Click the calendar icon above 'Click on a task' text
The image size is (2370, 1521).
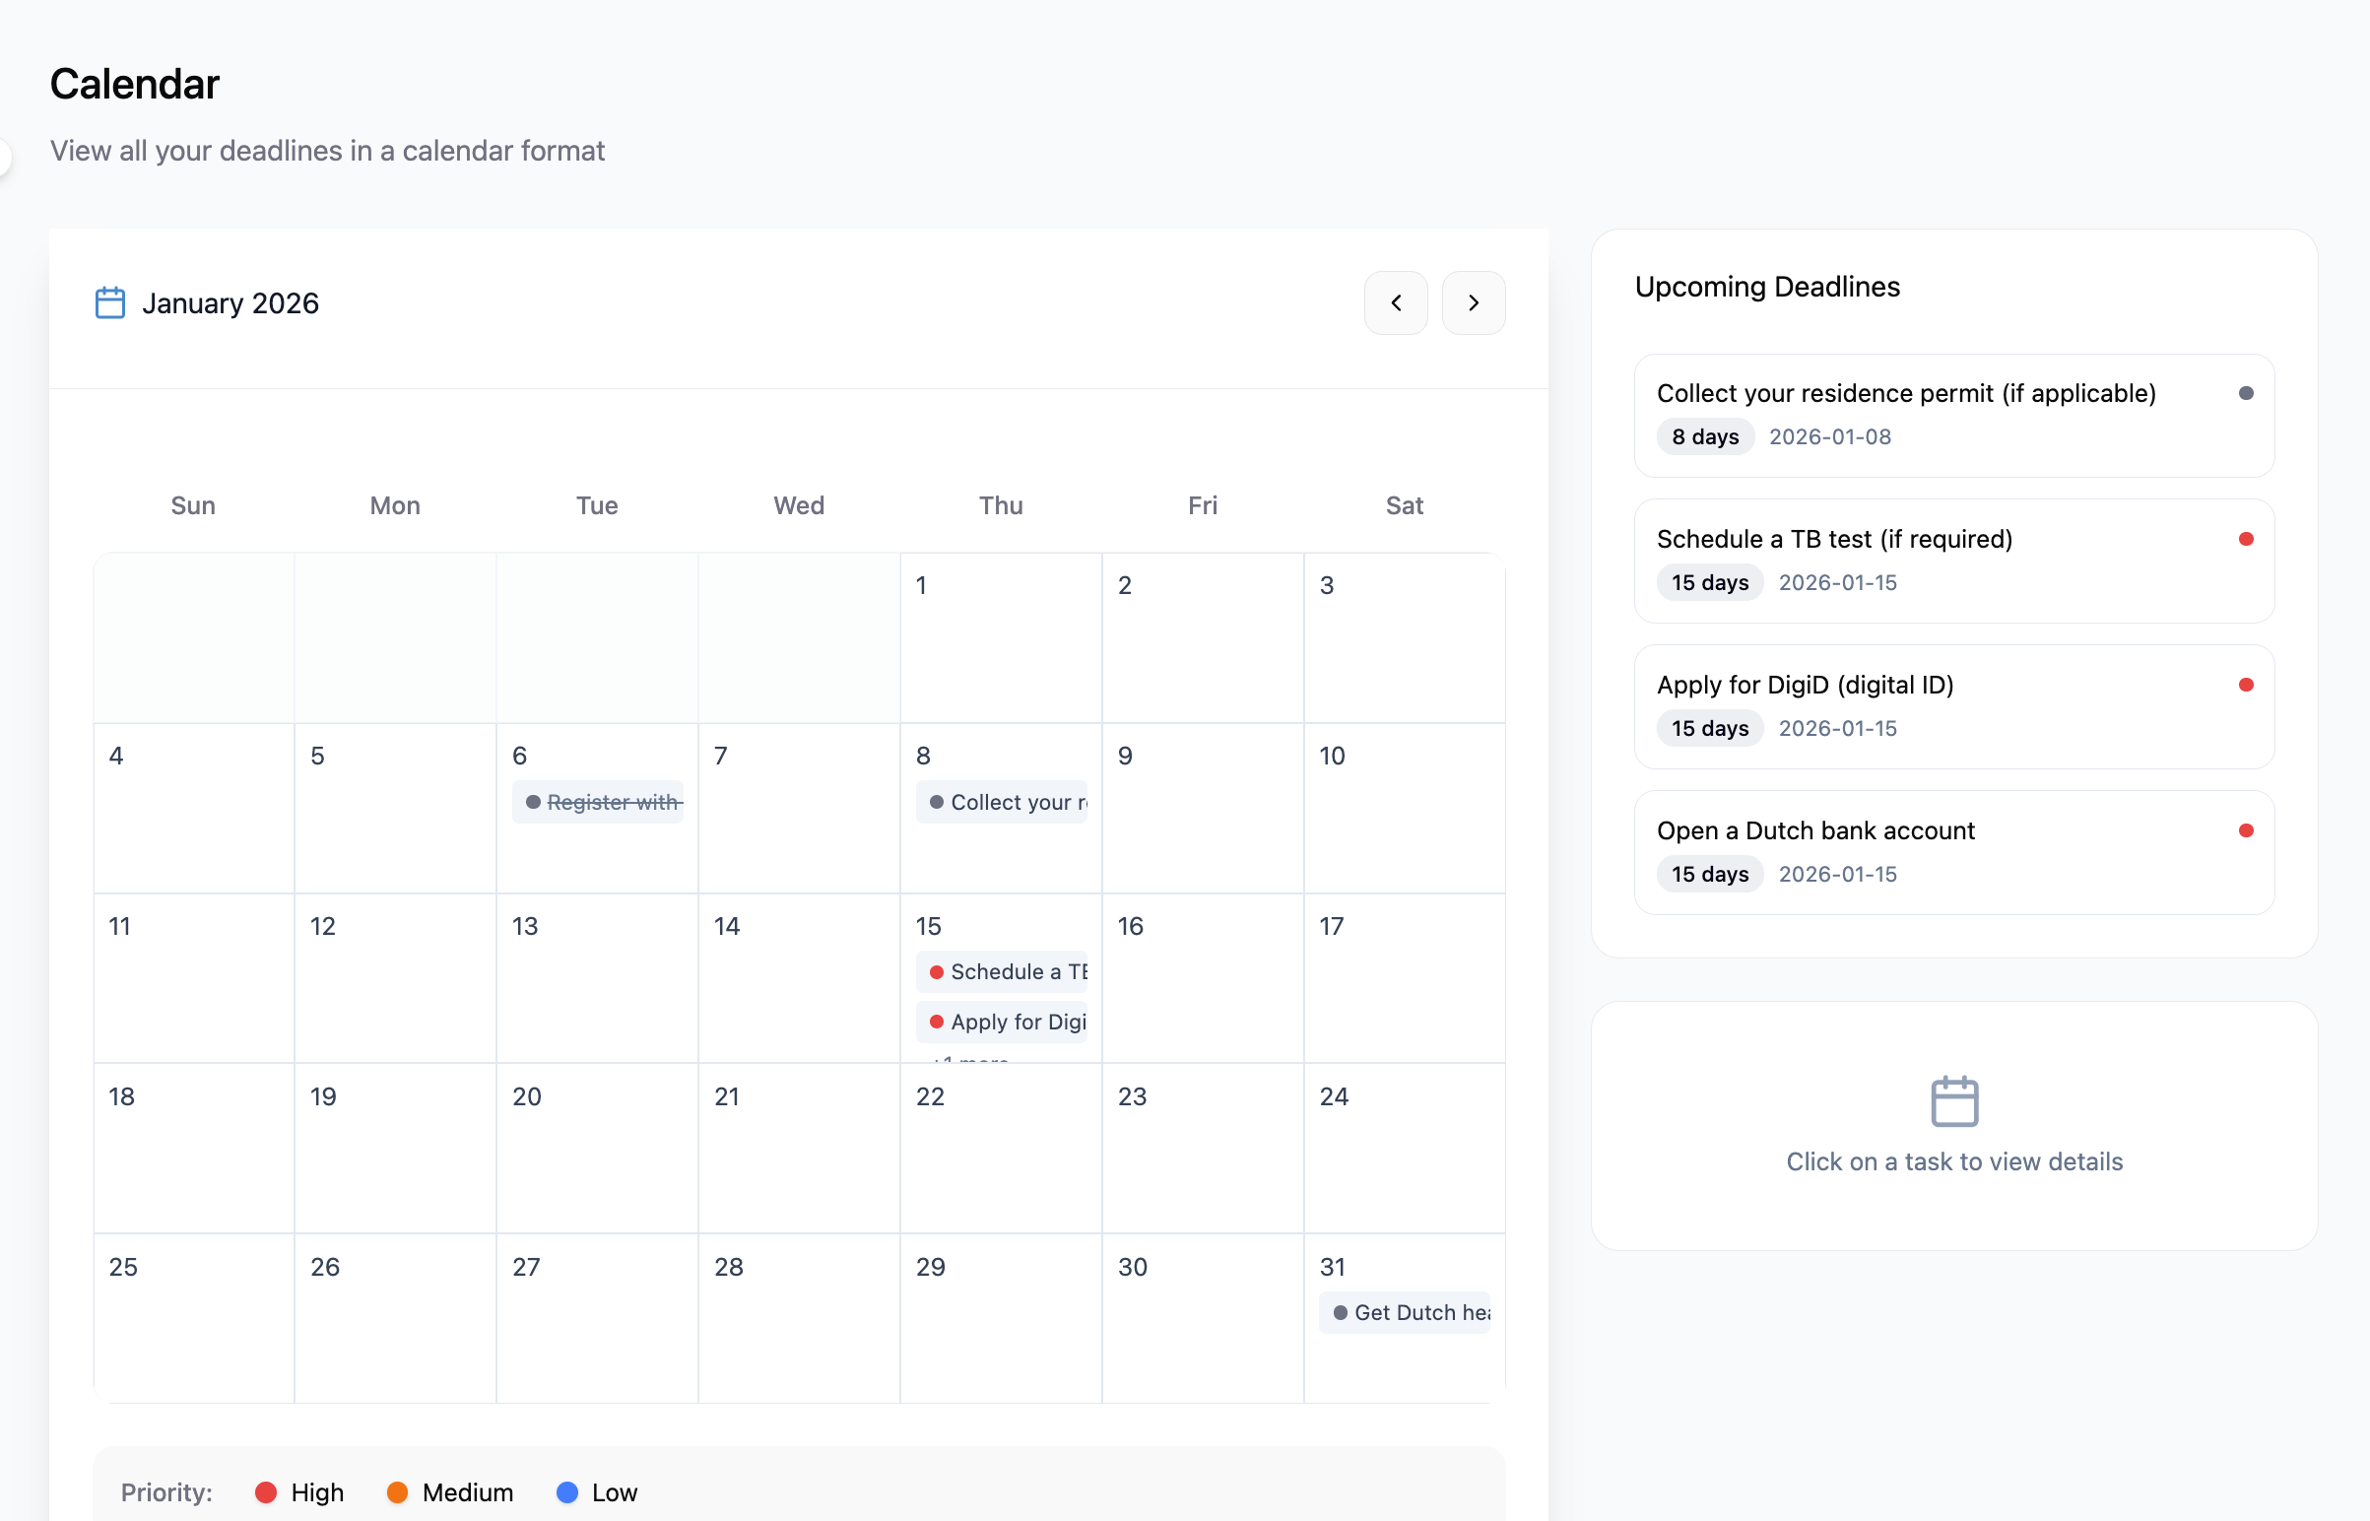[x=1953, y=1100]
